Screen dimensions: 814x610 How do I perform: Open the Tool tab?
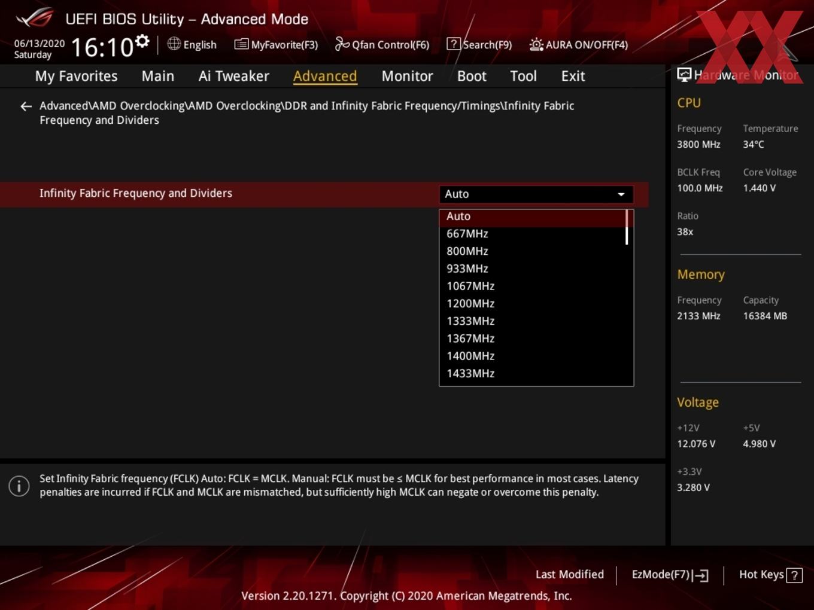[x=523, y=76]
